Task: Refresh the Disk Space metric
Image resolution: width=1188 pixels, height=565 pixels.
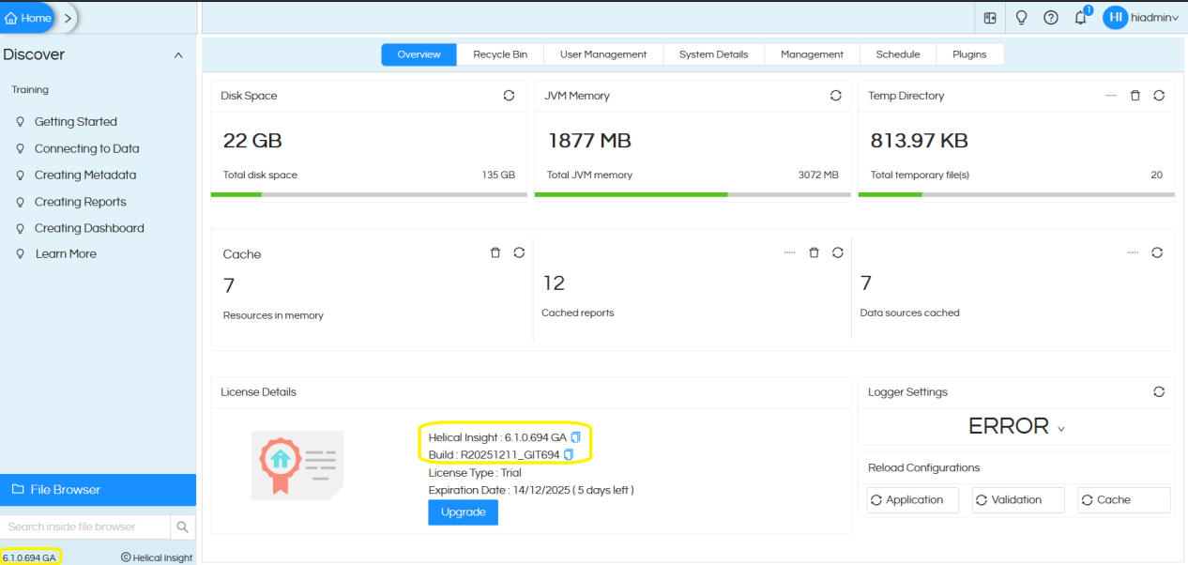Action: point(509,95)
